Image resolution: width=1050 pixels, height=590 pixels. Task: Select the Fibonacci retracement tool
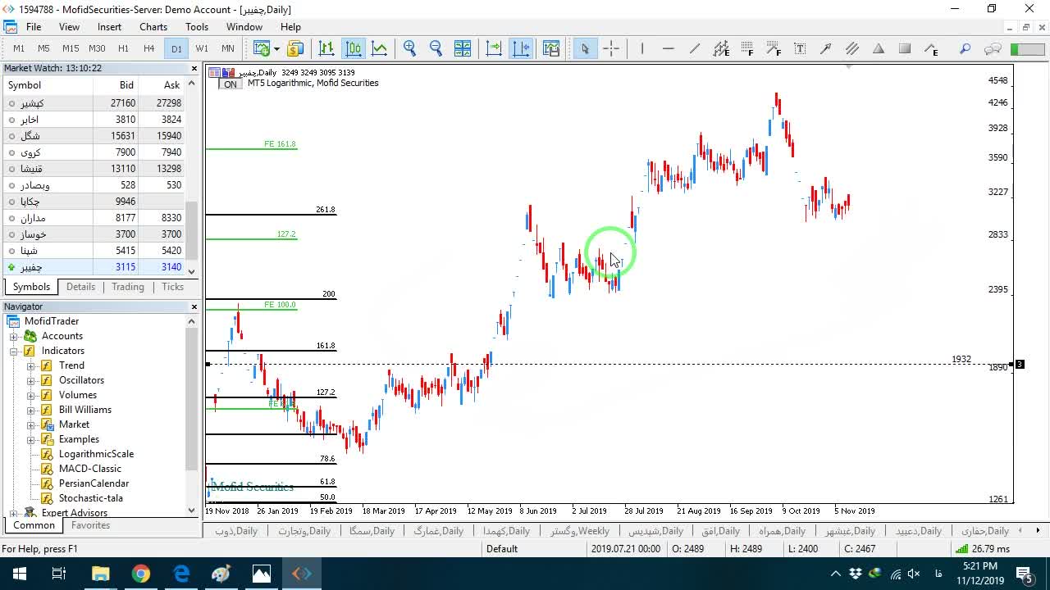747,48
